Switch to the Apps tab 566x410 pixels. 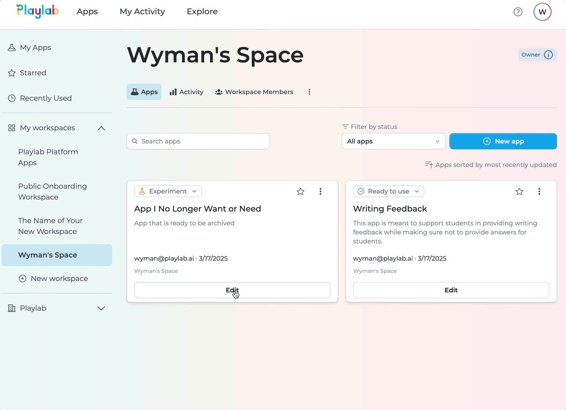pos(144,92)
